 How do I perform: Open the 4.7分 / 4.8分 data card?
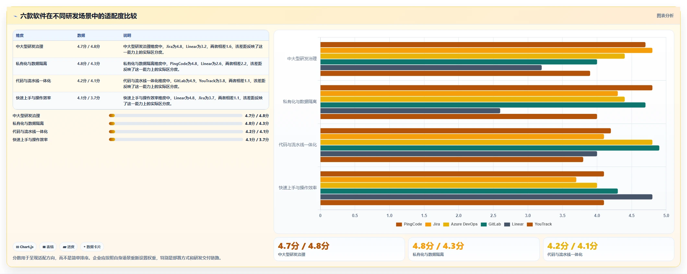(x=339, y=249)
